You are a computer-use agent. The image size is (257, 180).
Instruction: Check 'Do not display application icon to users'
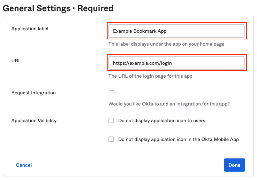(111, 121)
